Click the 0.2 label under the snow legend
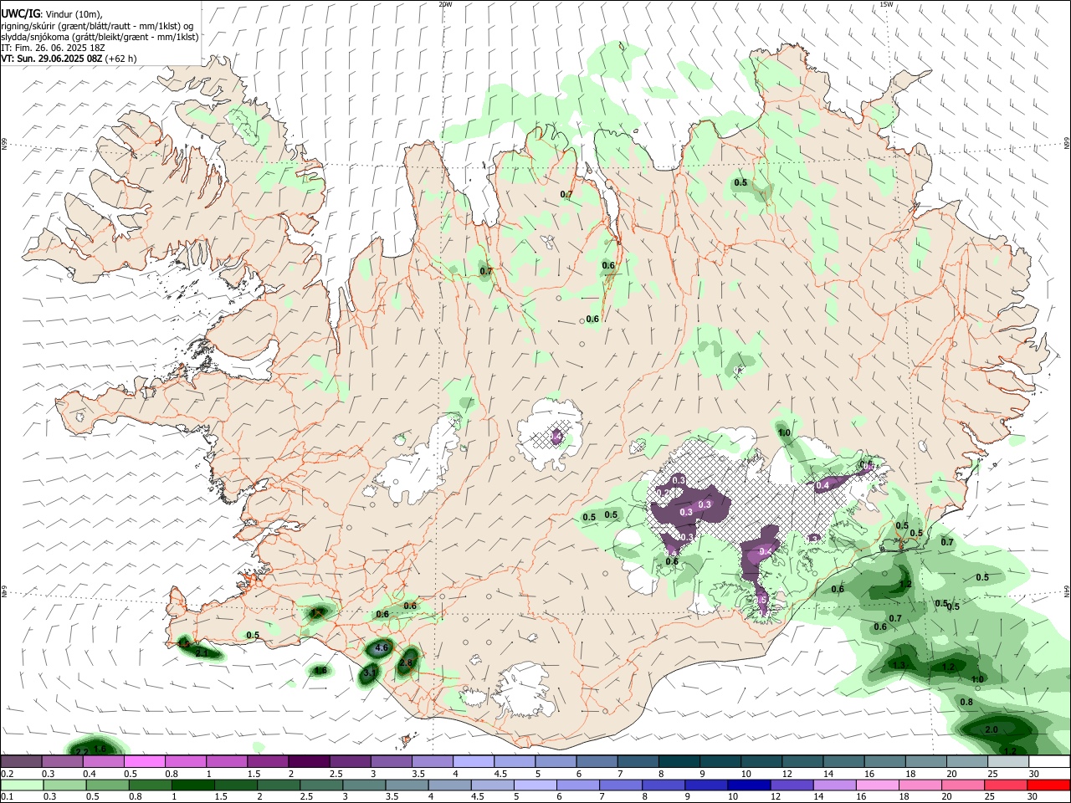This screenshot has width=1071, height=803. pyautogui.click(x=7, y=774)
